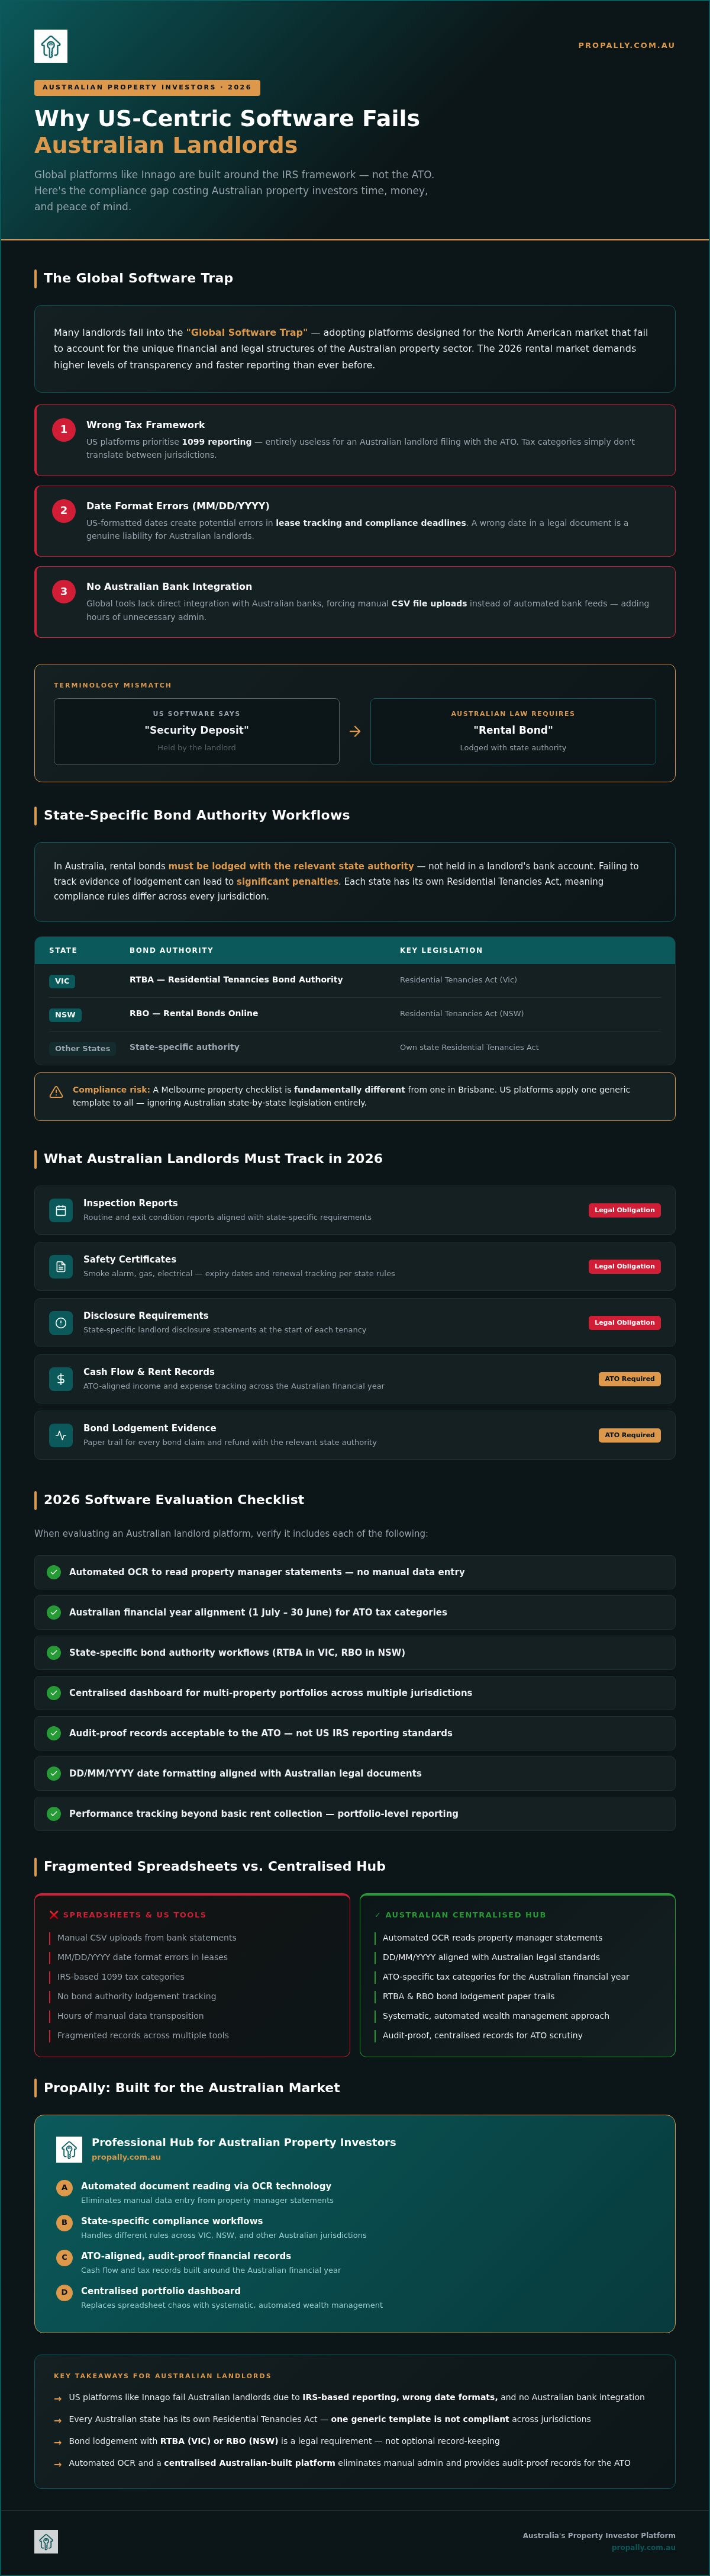Click the alert icon beside Disclosure Requirements
The image size is (710, 2576).
pos(61,1322)
